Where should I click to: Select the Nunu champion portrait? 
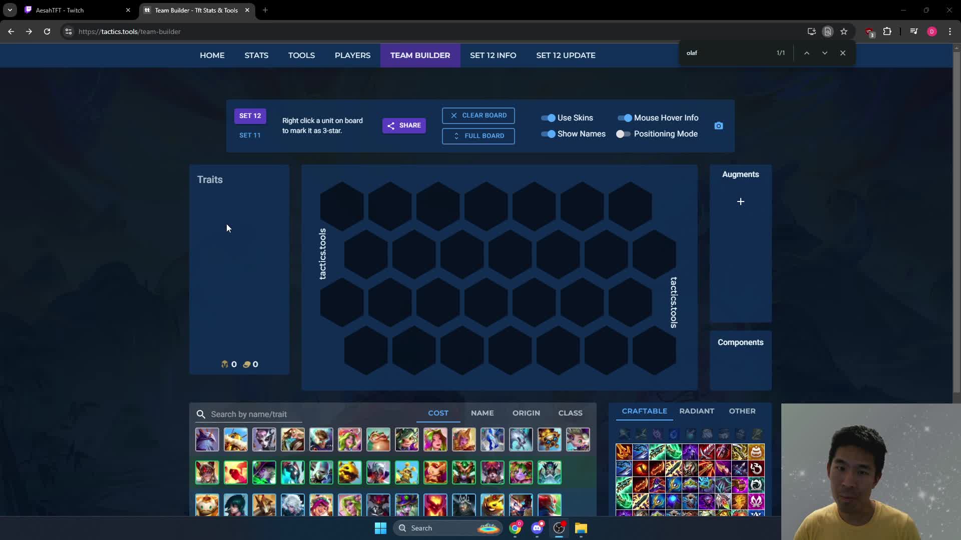click(x=407, y=472)
